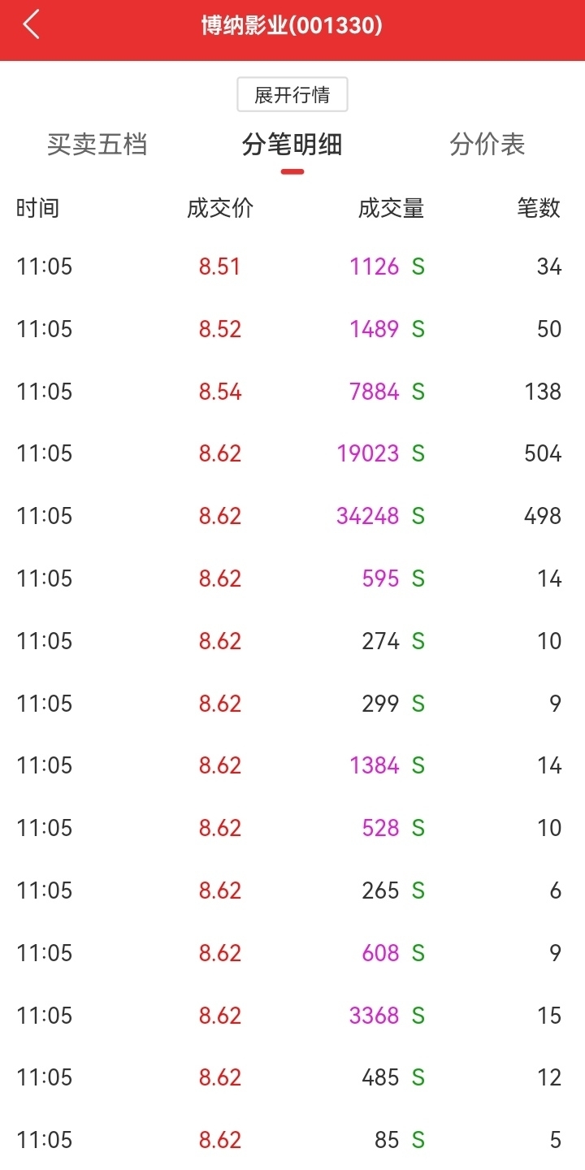Tap the price 8.54 value
The image size is (585, 1170).
220,392
